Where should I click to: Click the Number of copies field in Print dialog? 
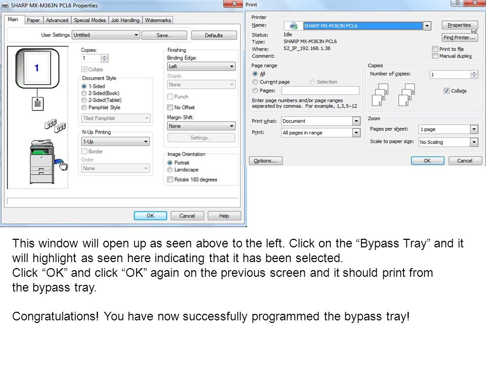pyautogui.click(x=450, y=75)
